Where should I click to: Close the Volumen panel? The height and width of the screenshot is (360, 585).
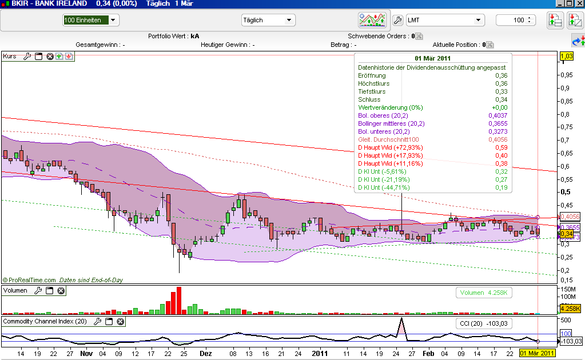61,291
